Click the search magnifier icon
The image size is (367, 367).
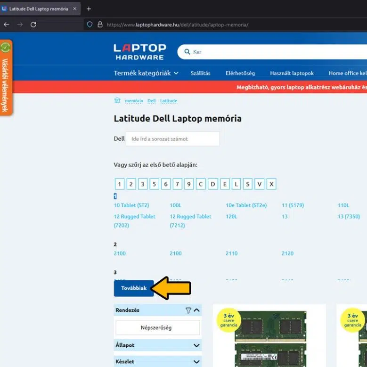coord(187,52)
